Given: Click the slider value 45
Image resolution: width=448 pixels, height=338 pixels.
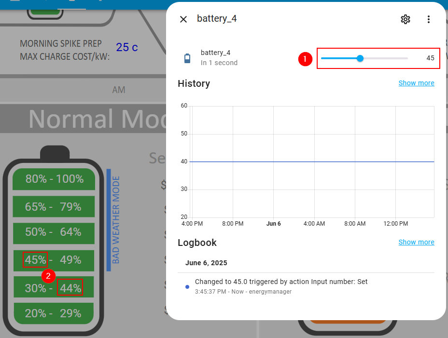Looking at the screenshot, I should (x=430, y=58).
